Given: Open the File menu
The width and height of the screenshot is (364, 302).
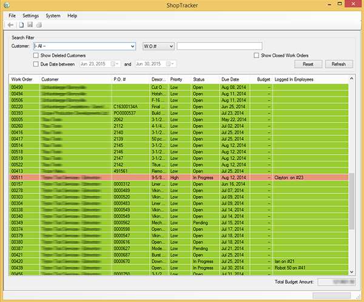Looking at the screenshot, I should 12,15.
